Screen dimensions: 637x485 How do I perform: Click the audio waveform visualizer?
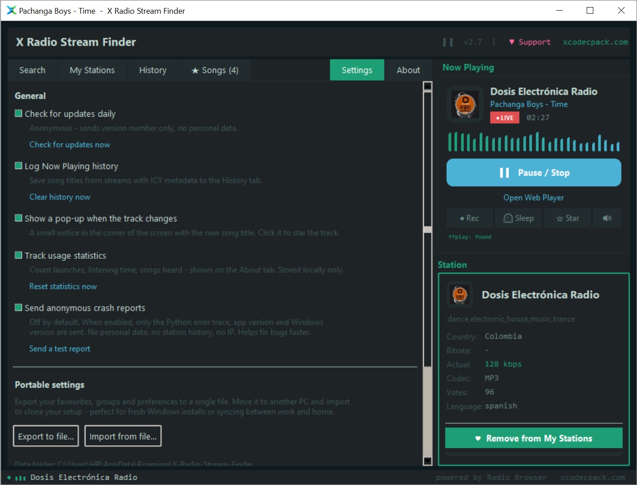[534, 142]
